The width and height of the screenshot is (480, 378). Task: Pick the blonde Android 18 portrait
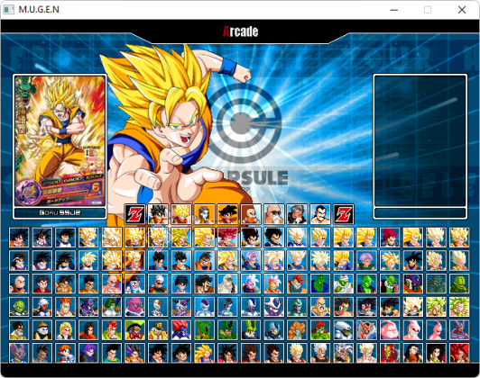[66, 330]
